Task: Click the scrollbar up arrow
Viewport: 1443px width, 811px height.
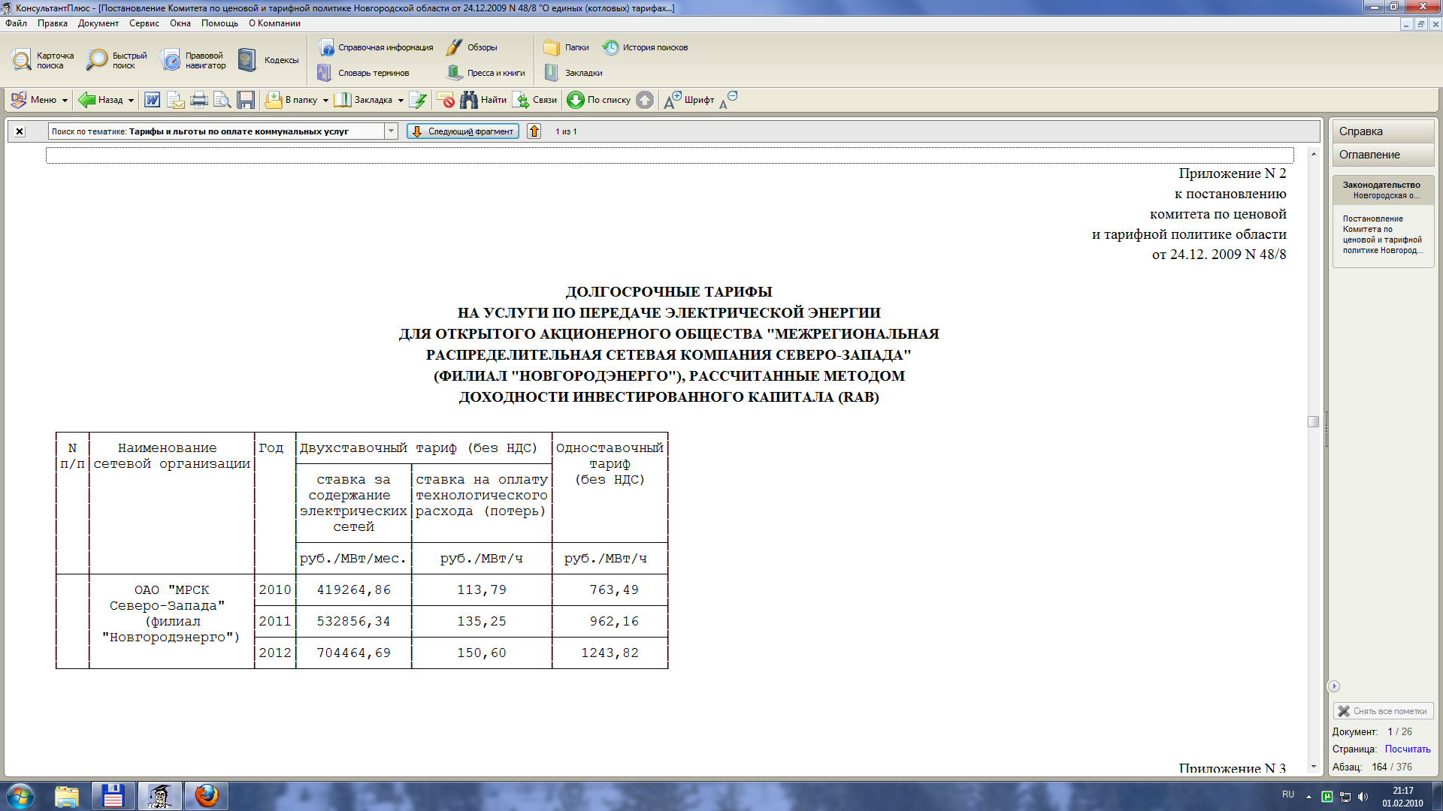Action: (1313, 154)
